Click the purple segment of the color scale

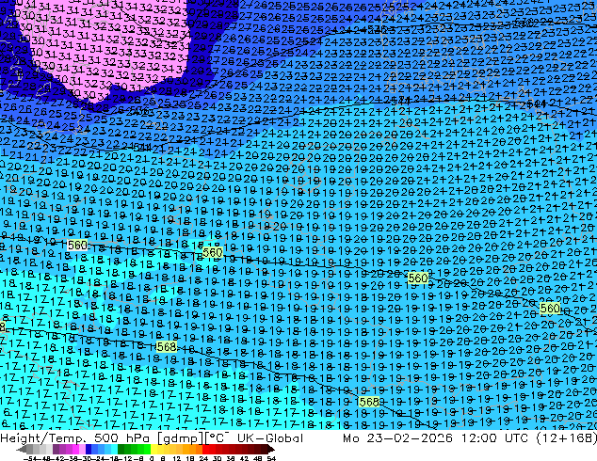(56, 450)
